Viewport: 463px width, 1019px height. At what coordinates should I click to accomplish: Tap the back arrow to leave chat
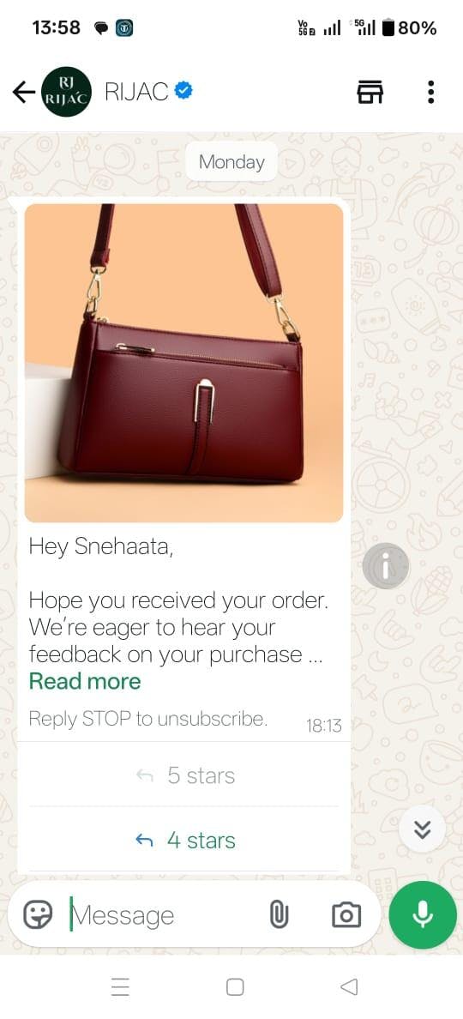23,93
